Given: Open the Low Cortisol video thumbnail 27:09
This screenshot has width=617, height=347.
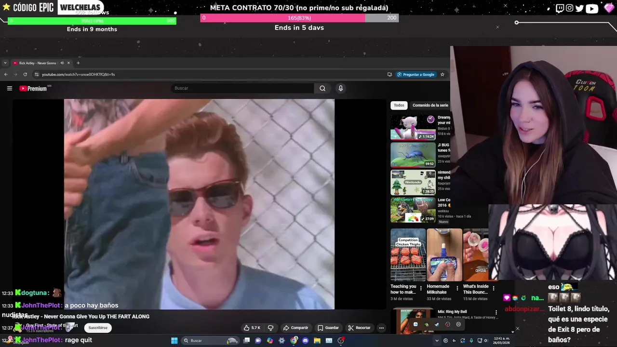Looking at the screenshot, I should click(x=413, y=209).
